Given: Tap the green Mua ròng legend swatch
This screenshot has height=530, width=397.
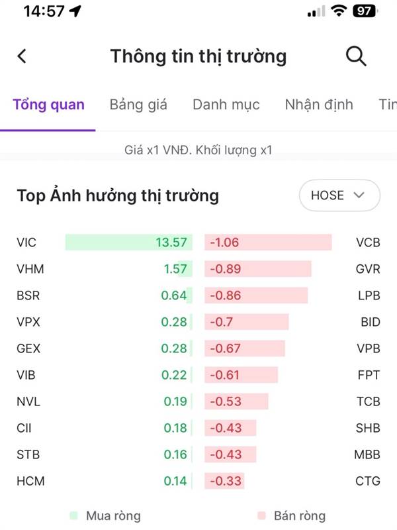Looking at the screenshot, I should 73,515.
